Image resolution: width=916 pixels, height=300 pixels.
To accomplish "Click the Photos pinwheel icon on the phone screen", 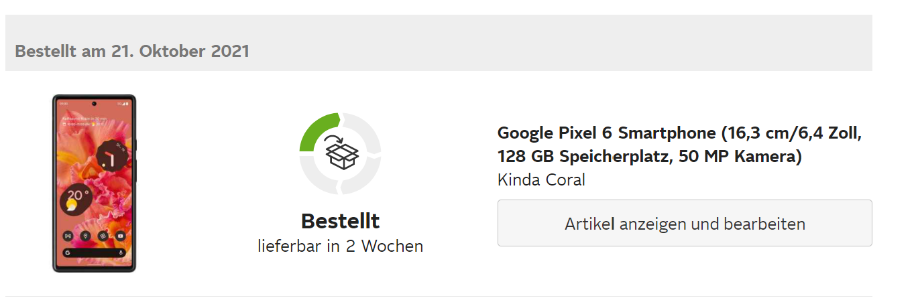I will (x=103, y=236).
